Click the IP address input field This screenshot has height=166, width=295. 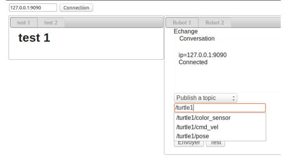pos(32,7)
